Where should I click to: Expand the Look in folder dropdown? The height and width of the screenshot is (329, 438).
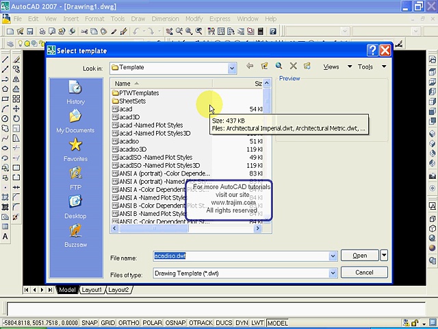tap(233, 68)
